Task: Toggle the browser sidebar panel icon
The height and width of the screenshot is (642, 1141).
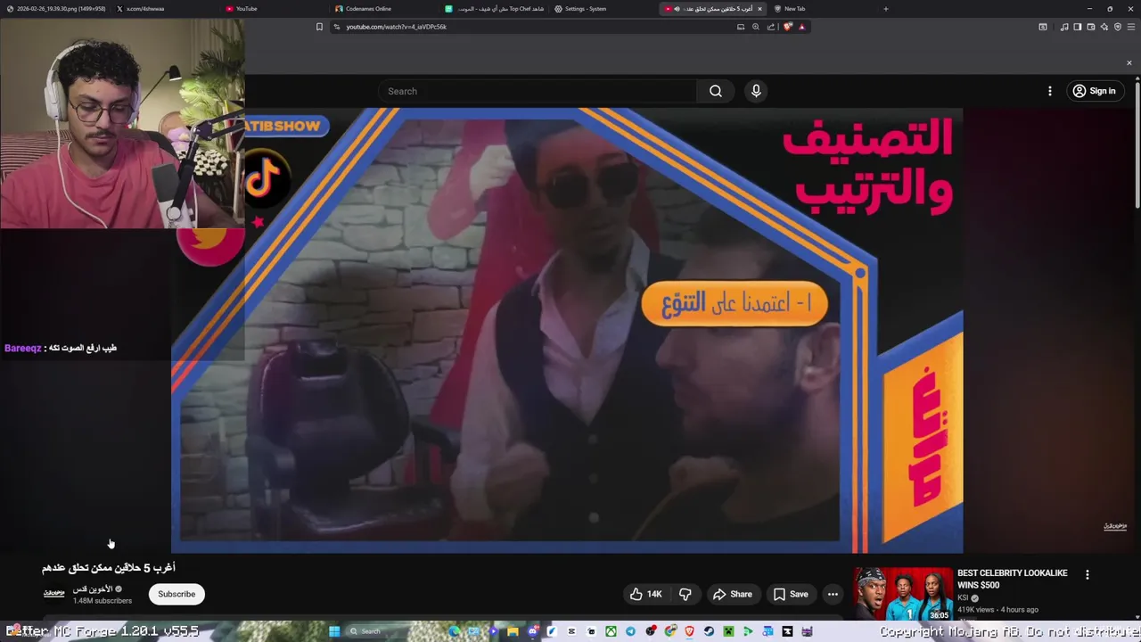Action: [x=1077, y=27]
